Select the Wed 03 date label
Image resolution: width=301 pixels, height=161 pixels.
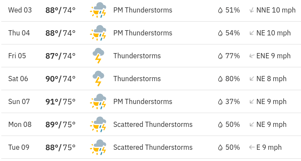pos(20,10)
